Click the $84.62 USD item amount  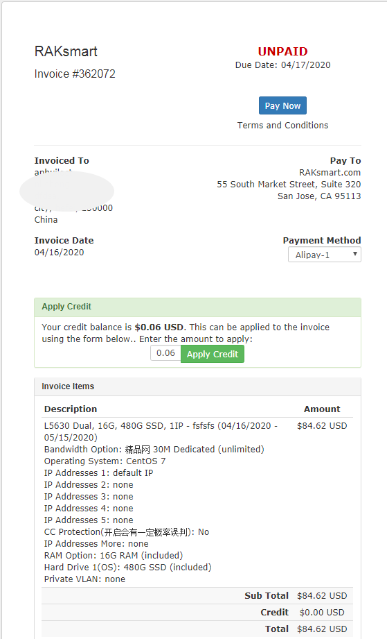pos(322,425)
